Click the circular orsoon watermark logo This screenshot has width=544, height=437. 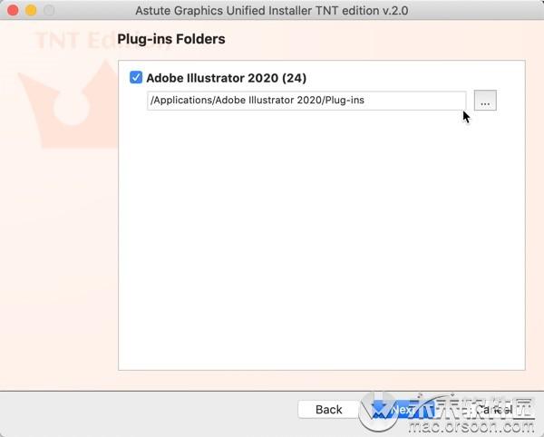pos(379,413)
